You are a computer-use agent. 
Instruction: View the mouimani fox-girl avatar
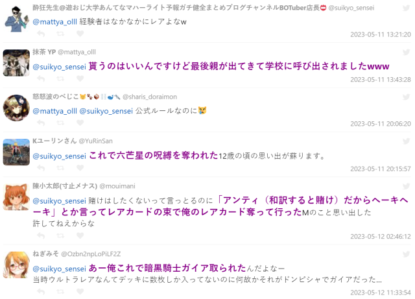coord(16,197)
